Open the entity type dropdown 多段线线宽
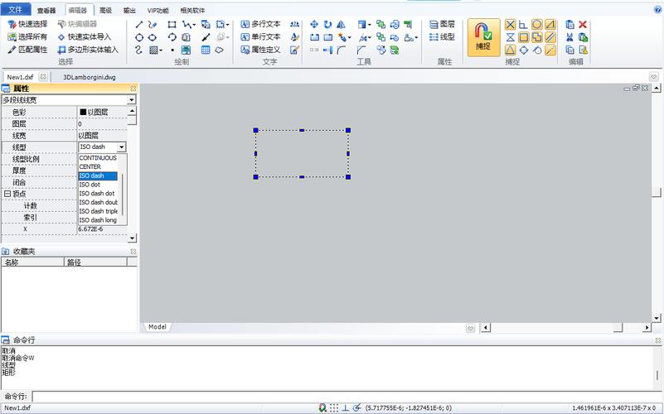The image size is (664, 414). pyautogui.click(x=132, y=100)
